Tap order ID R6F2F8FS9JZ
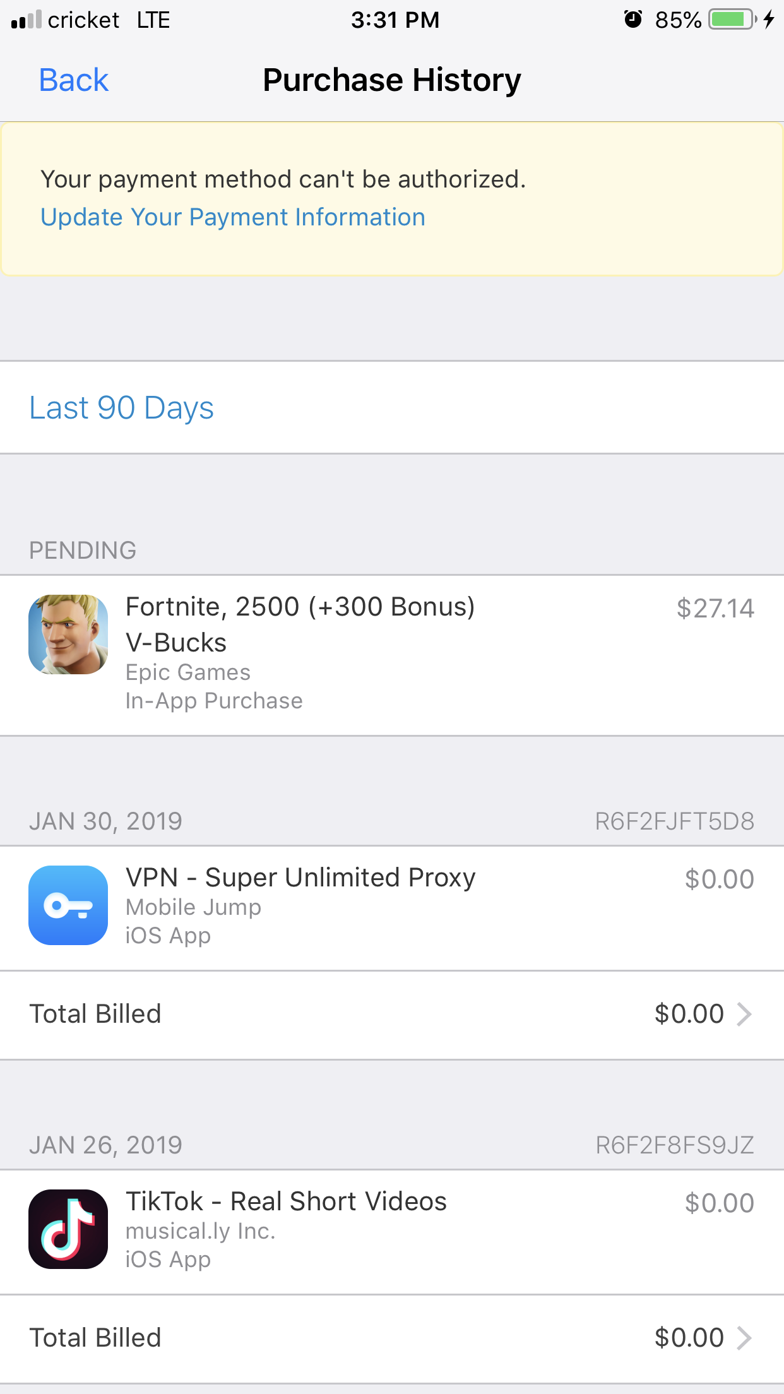 [675, 1145]
